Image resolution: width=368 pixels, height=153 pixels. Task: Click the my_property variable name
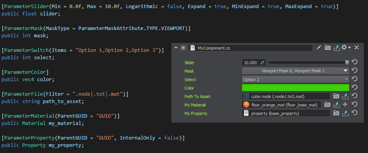coord(65,145)
